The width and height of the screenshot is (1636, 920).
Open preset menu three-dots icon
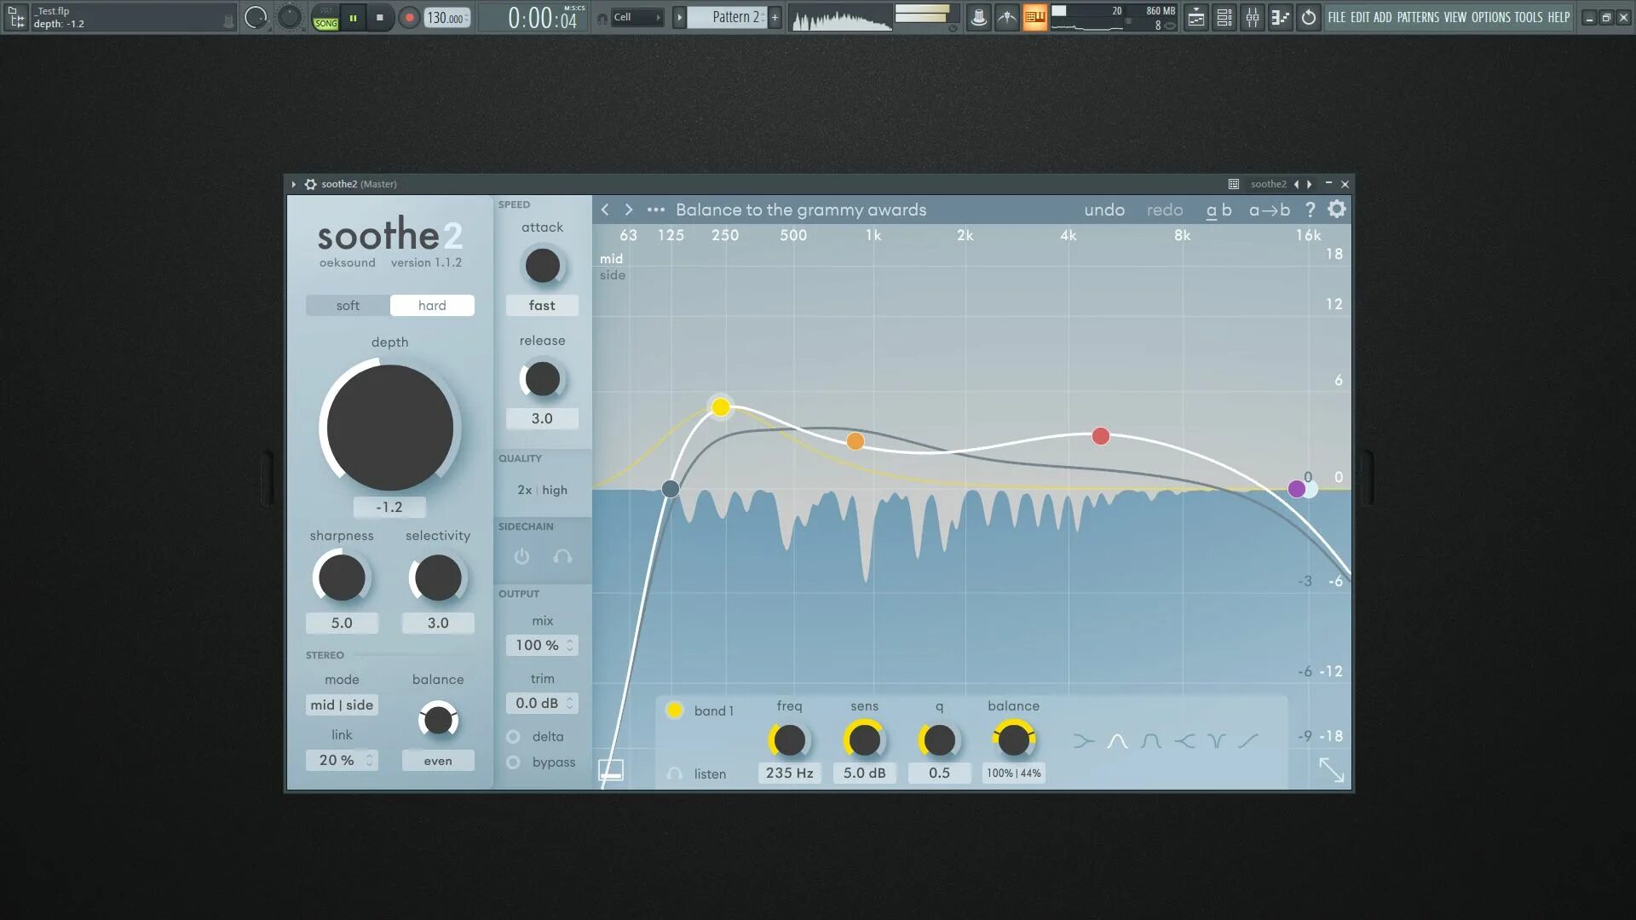655,210
